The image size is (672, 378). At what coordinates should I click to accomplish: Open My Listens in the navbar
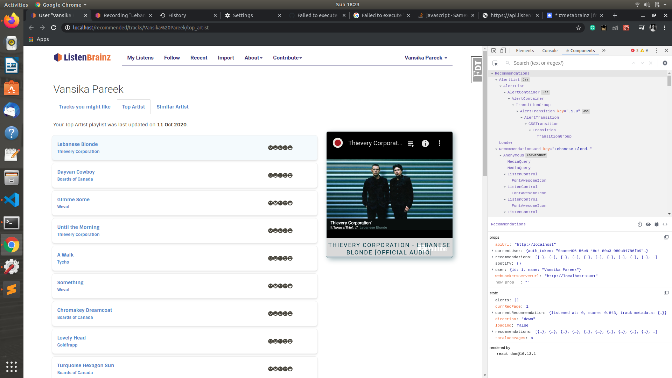(x=140, y=58)
